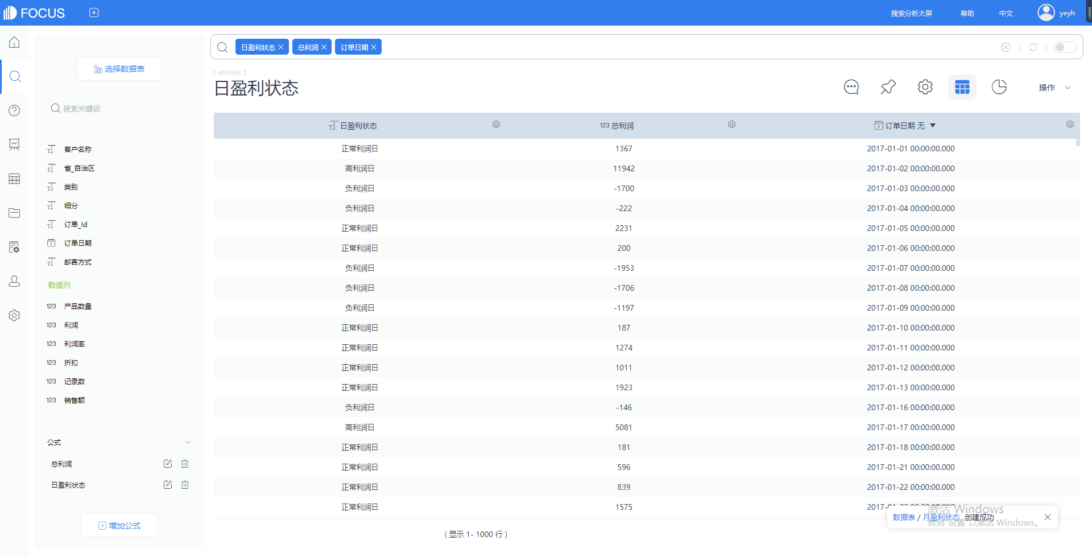The width and height of the screenshot is (1092, 557).
Task: Click the FOCUS logo
Action: point(35,13)
